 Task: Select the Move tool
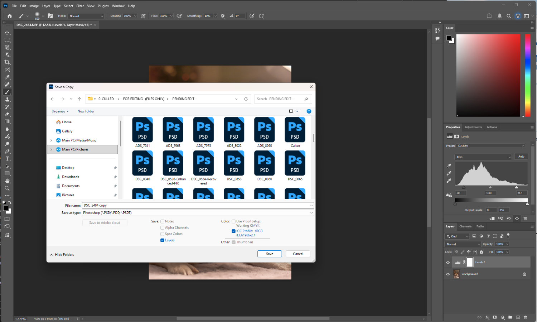point(7,33)
